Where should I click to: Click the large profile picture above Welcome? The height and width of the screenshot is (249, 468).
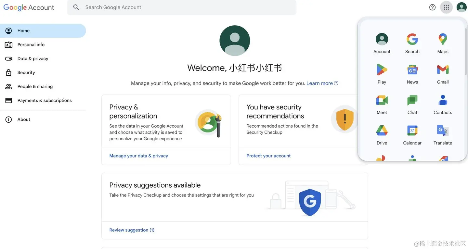click(235, 41)
